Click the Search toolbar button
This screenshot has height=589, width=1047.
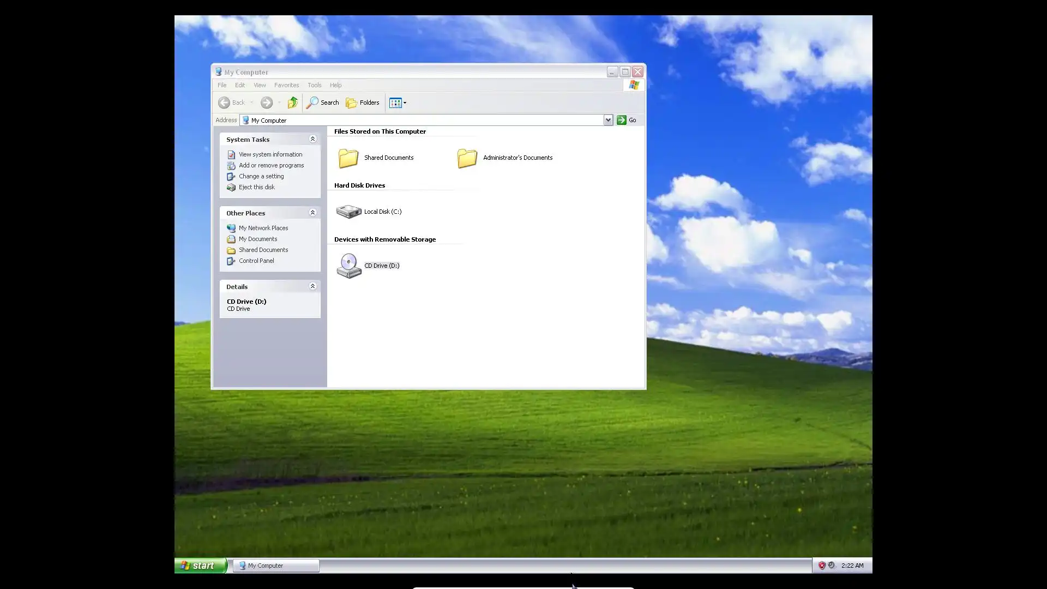323,103
